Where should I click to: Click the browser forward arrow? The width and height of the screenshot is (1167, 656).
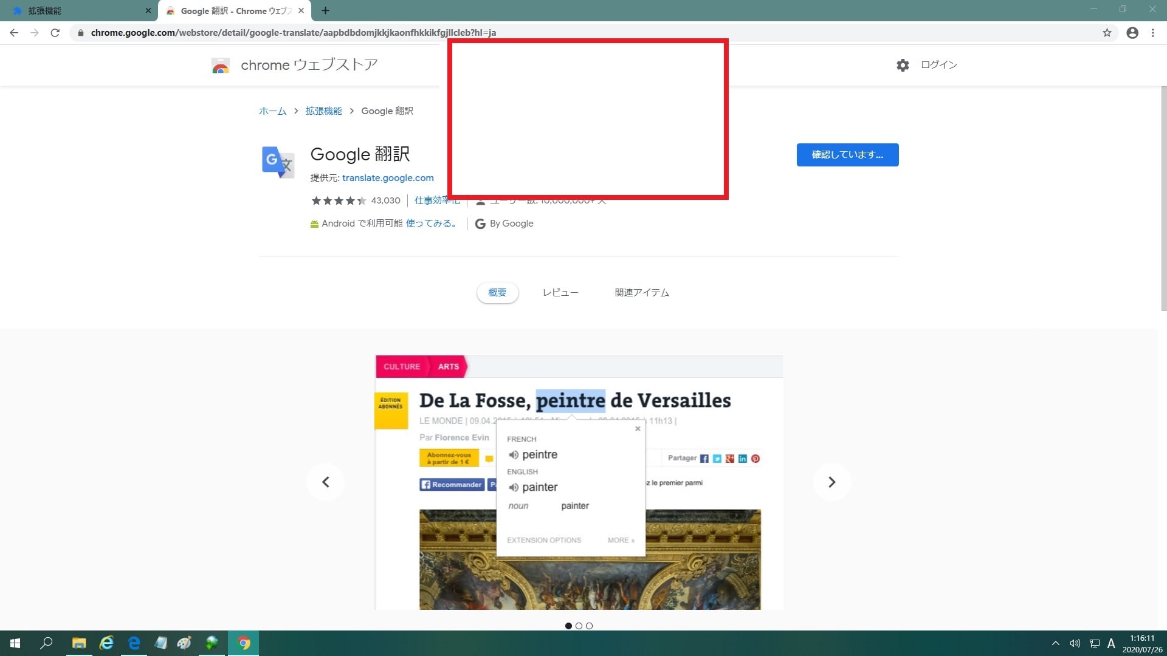[35, 33]
